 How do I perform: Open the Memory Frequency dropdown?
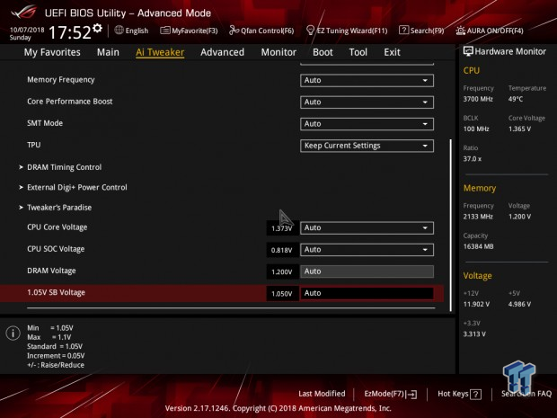[367, 80]
